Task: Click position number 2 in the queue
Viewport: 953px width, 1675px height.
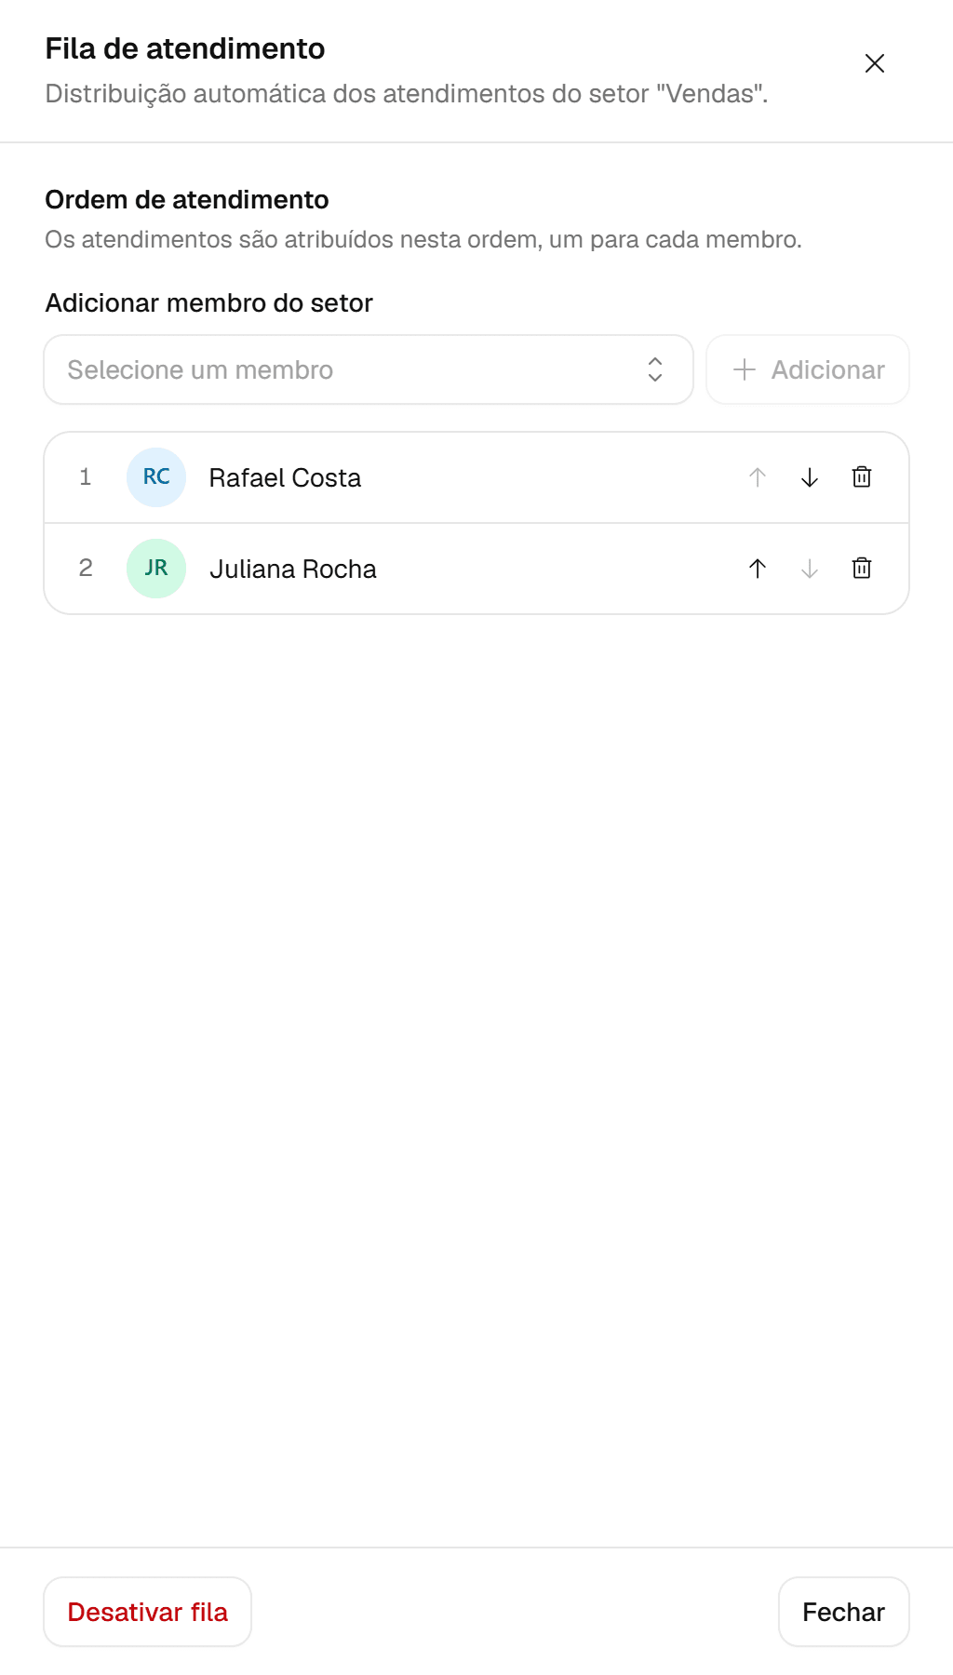Action: (x=86, y=569)
